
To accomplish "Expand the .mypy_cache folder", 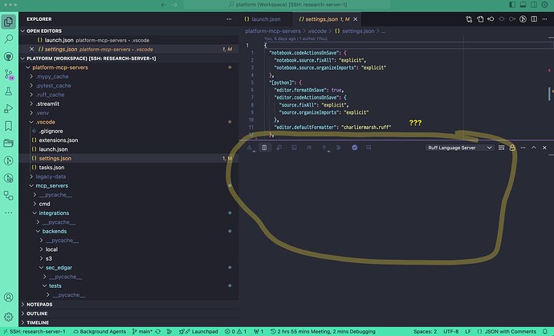I will point(128,77).
